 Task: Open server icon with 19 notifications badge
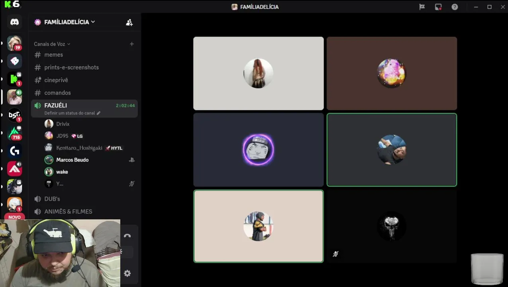click(14, 43)
